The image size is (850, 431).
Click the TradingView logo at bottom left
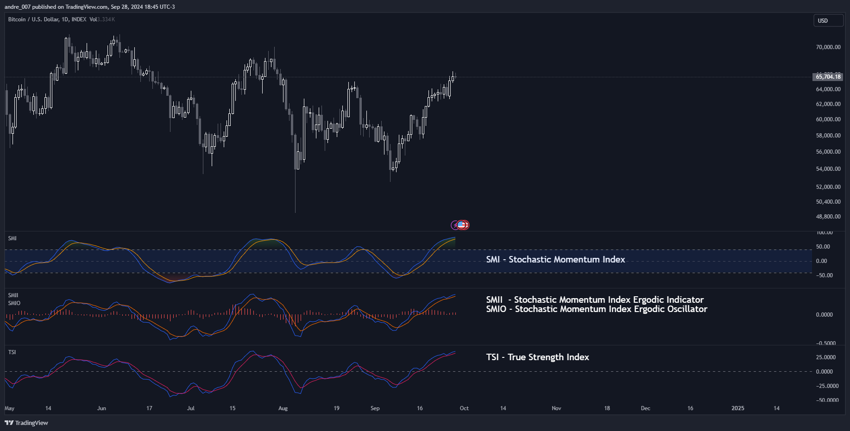[26, 423]
